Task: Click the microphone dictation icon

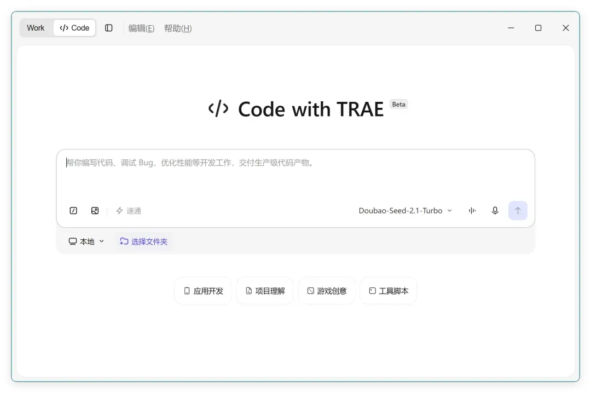Action: pos(495,210)
